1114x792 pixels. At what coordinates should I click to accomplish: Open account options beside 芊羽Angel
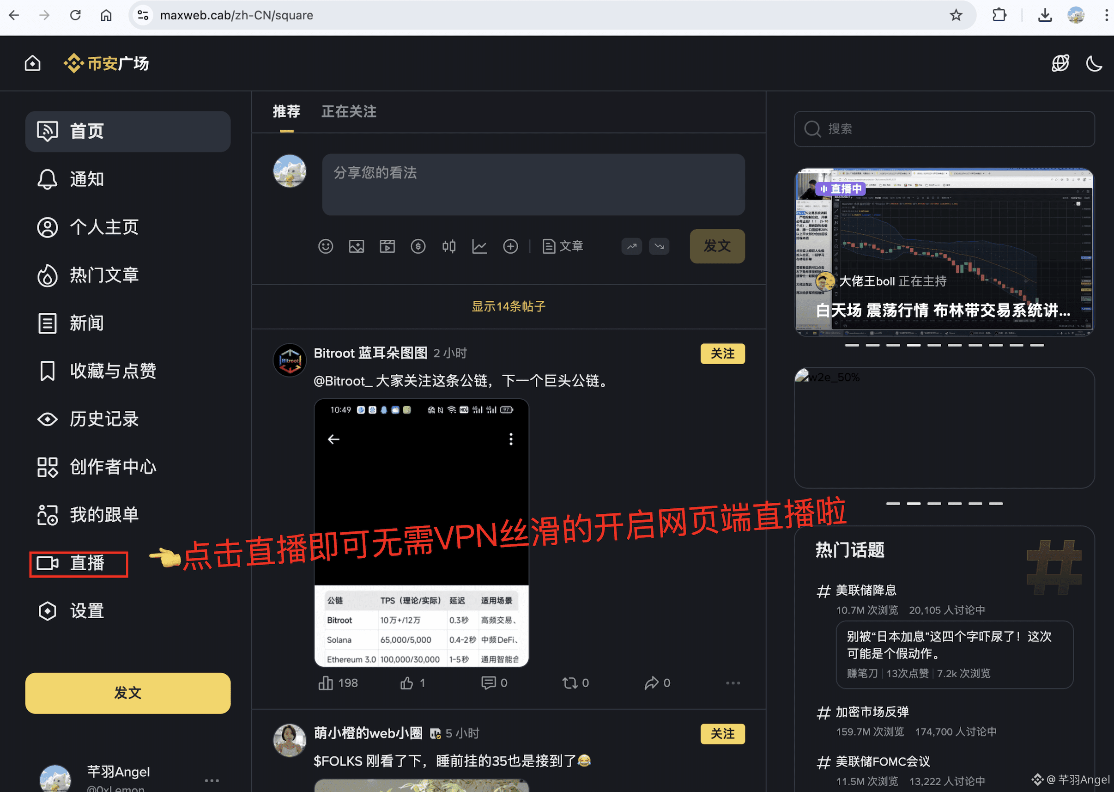tap(212, 780)
